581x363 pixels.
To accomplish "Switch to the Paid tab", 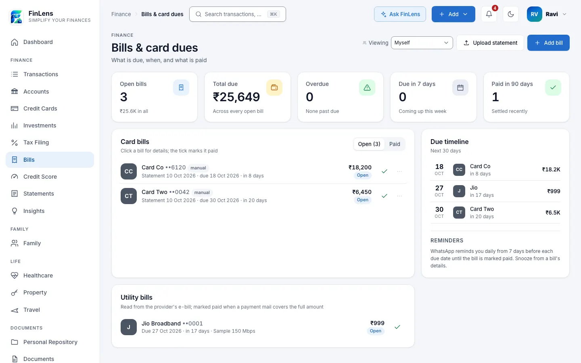I will click(395, 144).
